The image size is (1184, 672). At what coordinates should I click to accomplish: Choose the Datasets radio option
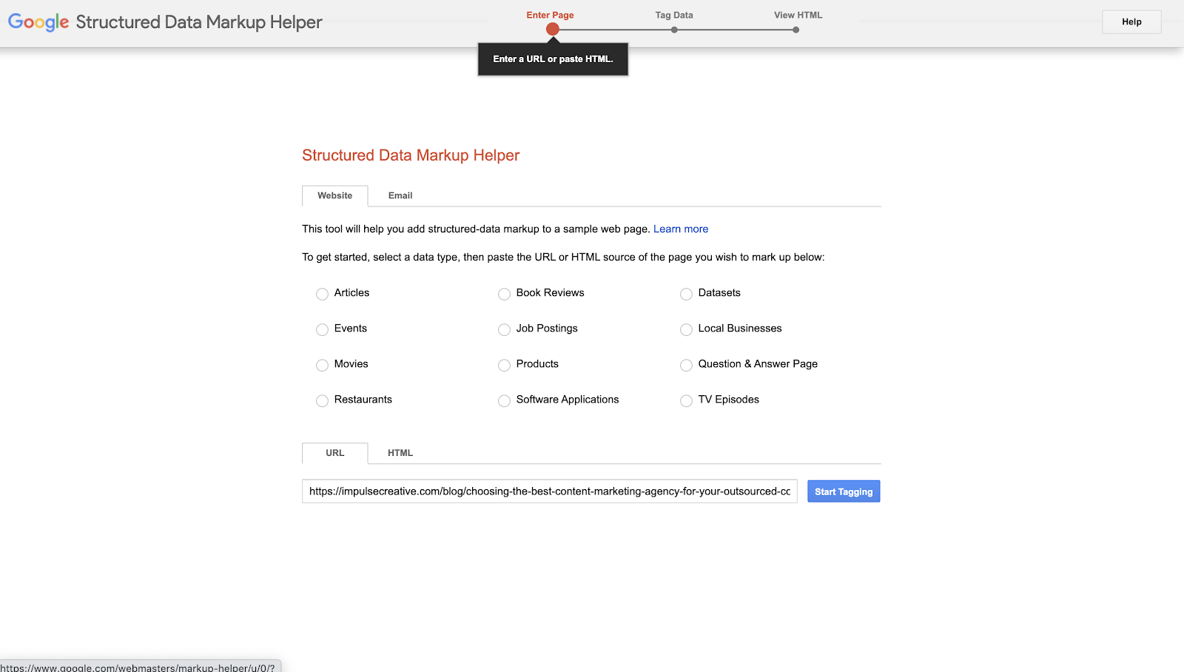click(x=686, y=294)
